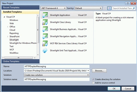Expand the SharePoint tree node
Viewport: 137px width, 92px height.
(8, 36)
